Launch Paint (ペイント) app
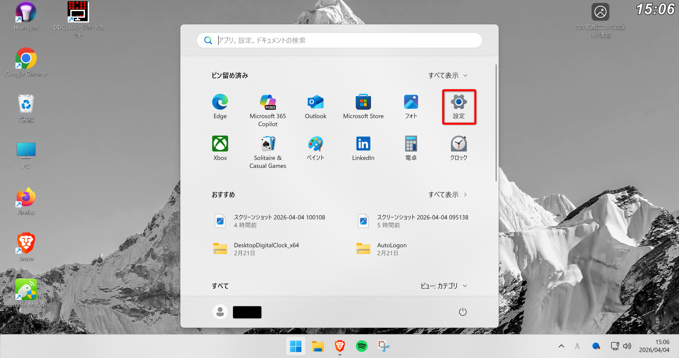This screenshot has width=679, height=358. pos(315,148)
